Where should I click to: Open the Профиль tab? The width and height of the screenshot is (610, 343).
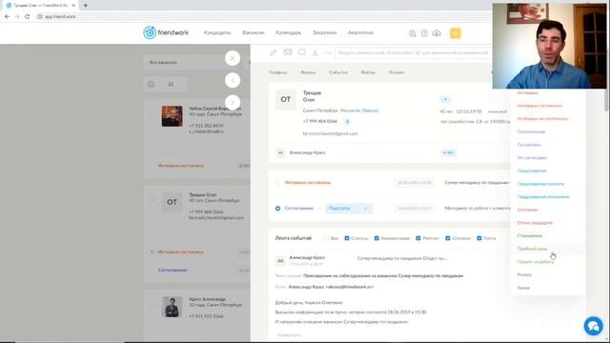277,72
